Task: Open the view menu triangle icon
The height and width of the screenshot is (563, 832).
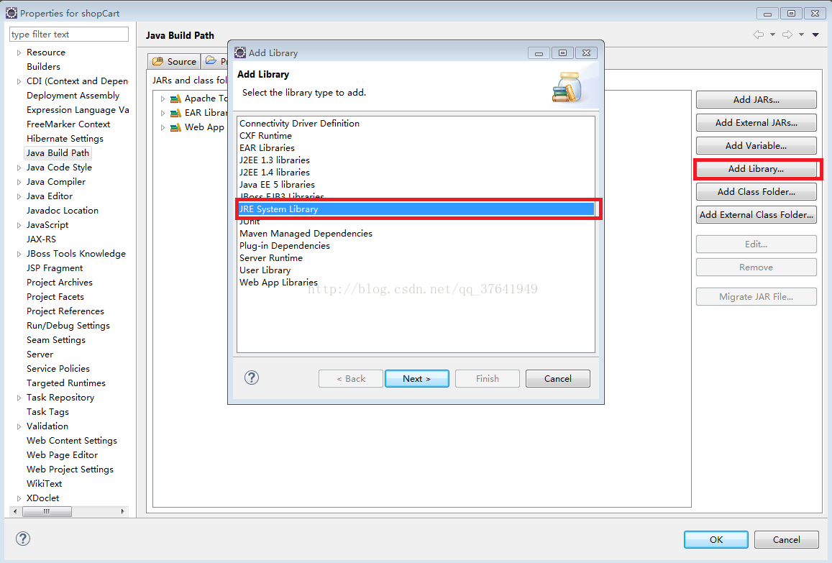Action: pyautogui.click(x=815, y=35)
